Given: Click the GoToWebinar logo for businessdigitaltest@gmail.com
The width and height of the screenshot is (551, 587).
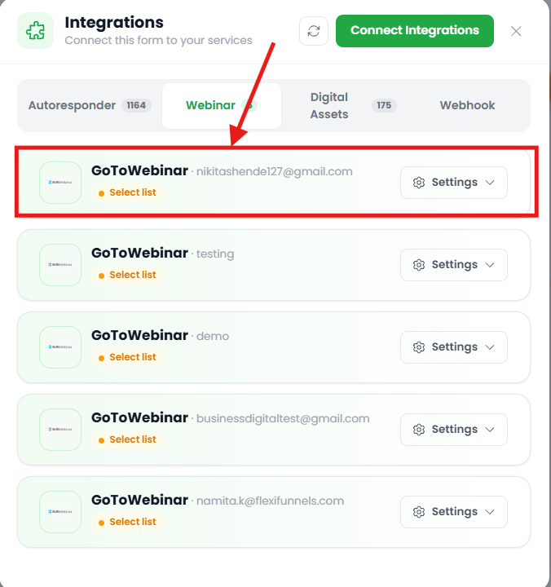Looking at the screenshot, I should coord(60,430).
